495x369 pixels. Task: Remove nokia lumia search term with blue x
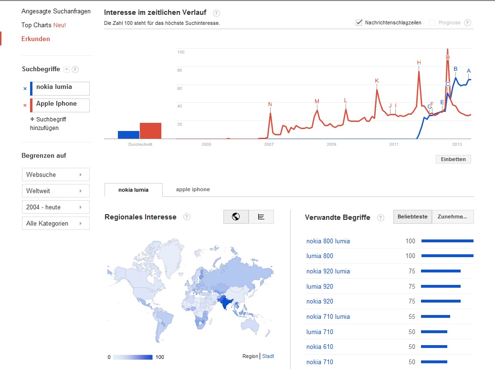point(25,88)
